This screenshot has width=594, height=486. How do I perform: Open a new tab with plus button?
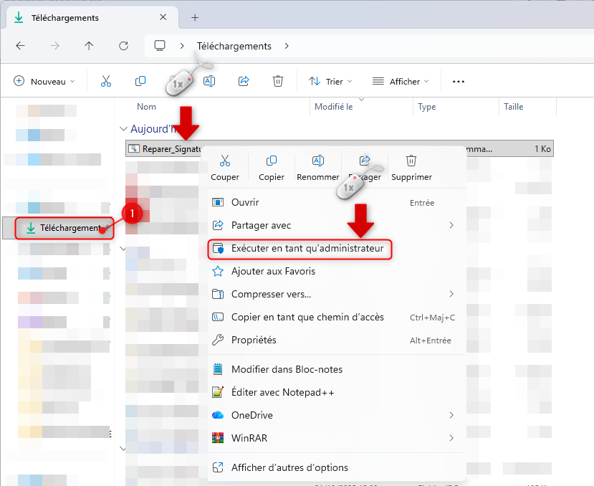pyautogui.click(x=195, y=17)
